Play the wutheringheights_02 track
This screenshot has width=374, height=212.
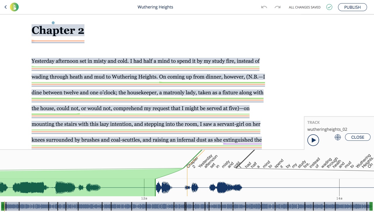point(313,140)
